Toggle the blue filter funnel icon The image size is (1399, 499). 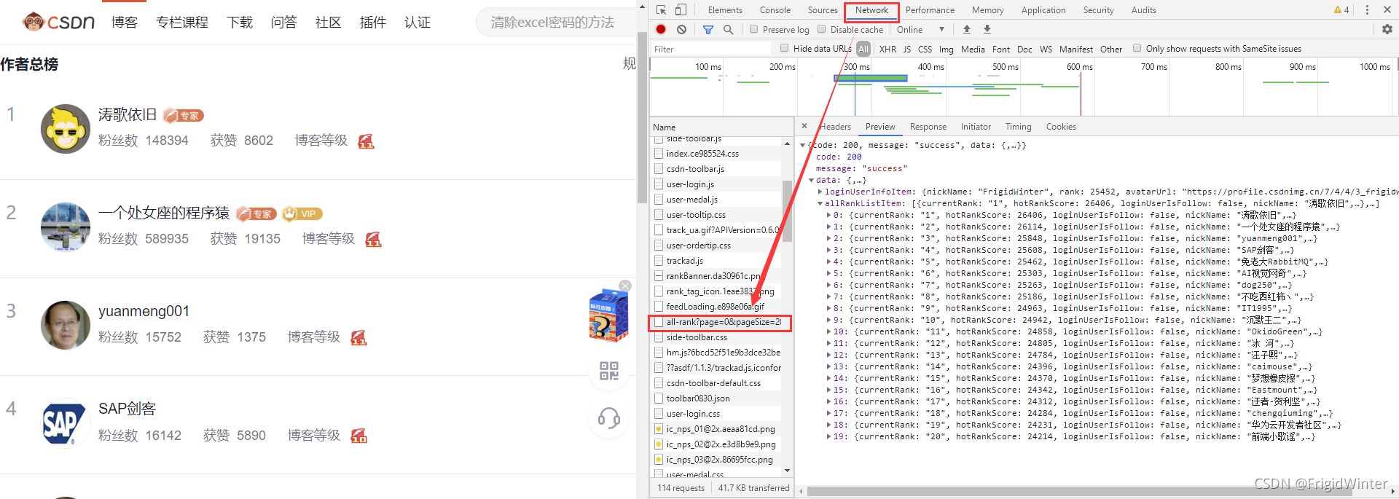coord(708,29)
